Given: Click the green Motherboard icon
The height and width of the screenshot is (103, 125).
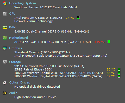Looking at the screenshot, I should (5, 38).
